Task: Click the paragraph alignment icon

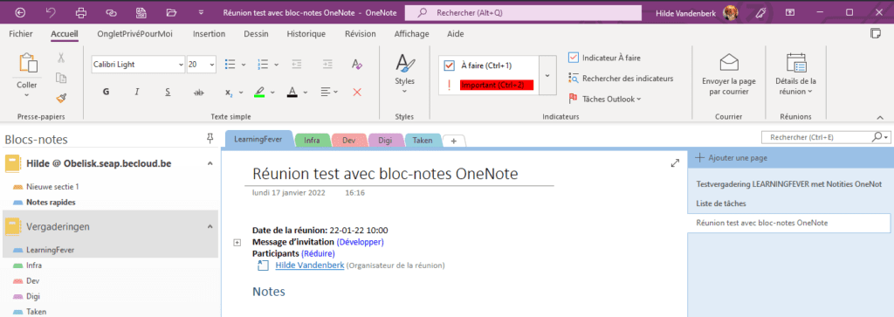Action: (x=325, y=92)
